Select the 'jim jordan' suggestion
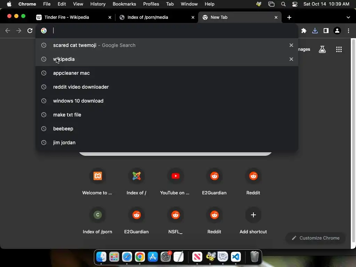 [x=167, y=143]
